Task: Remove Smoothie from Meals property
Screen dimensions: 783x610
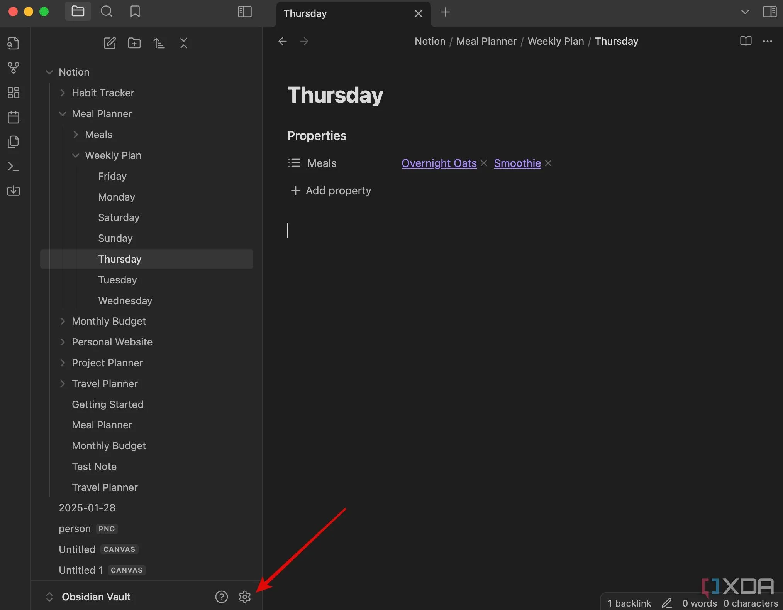Action: pyautogui.click(x=548, y=163)
